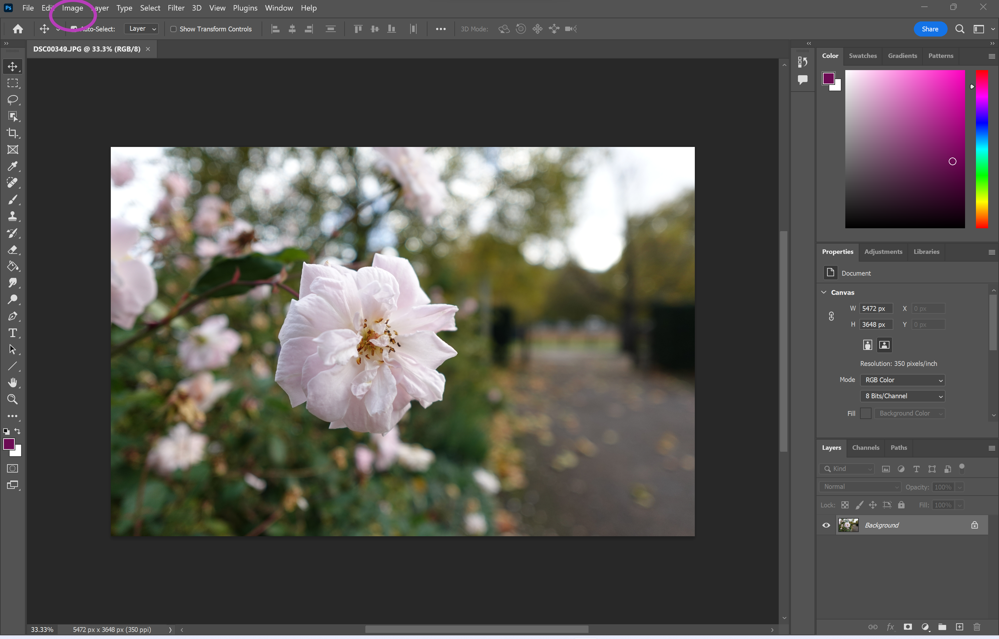
Task: Open the Filter menu
Action: click(176, 8)
